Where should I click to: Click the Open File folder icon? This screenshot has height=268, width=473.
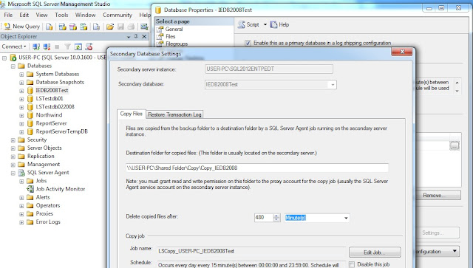110,27
